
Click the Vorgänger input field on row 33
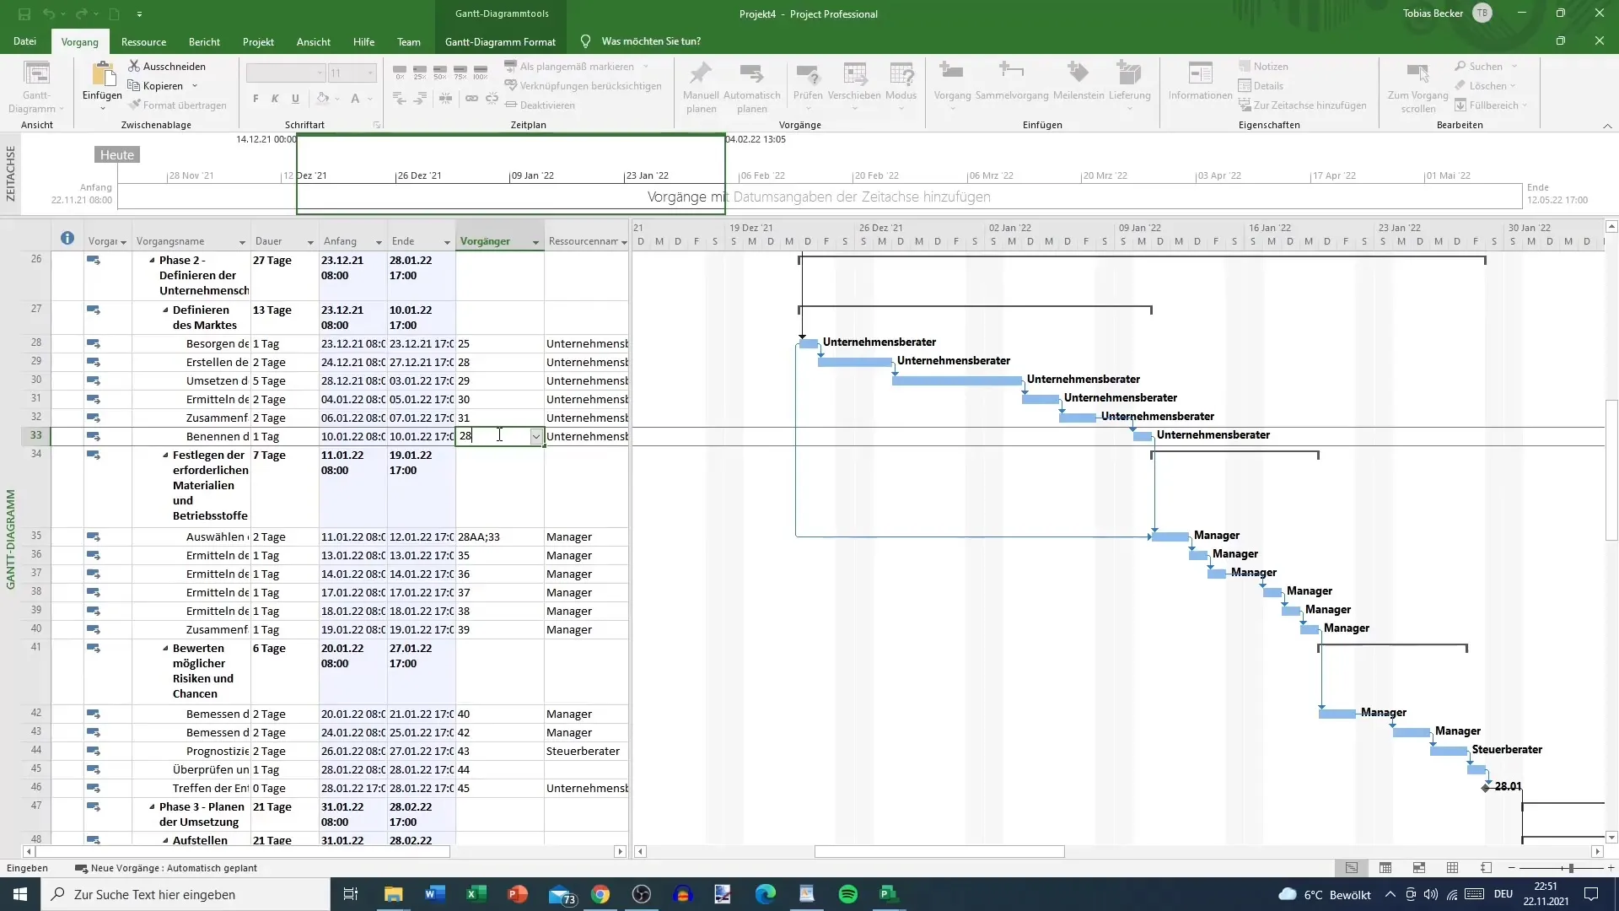click(498, 436)
